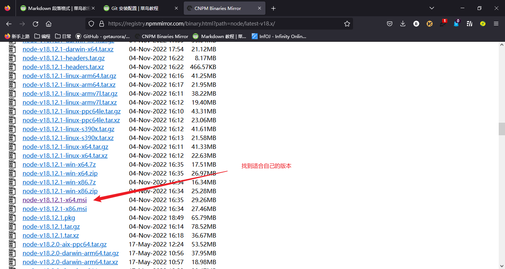Screen dimensions: 505x269
Task: Download node-v18.12.1.tar.gz source archive
Action: click(51, 227)
